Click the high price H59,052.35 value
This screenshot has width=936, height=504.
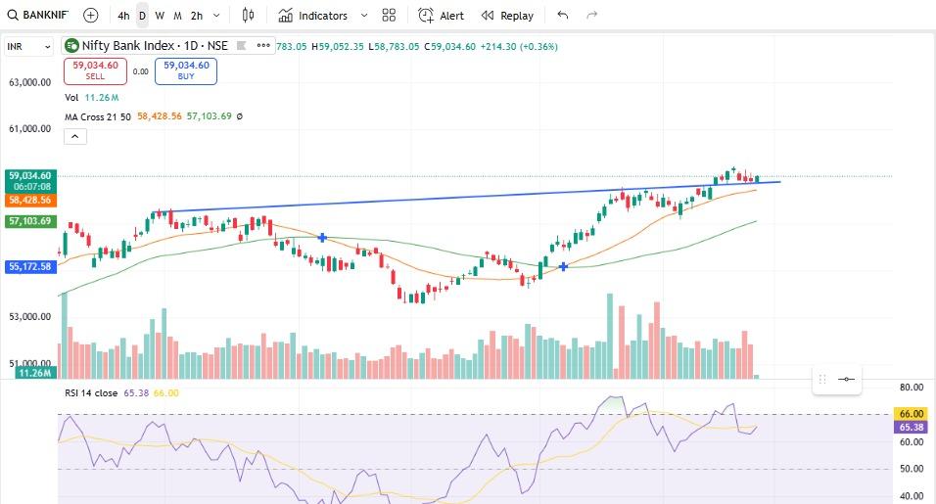click(338, 47)
